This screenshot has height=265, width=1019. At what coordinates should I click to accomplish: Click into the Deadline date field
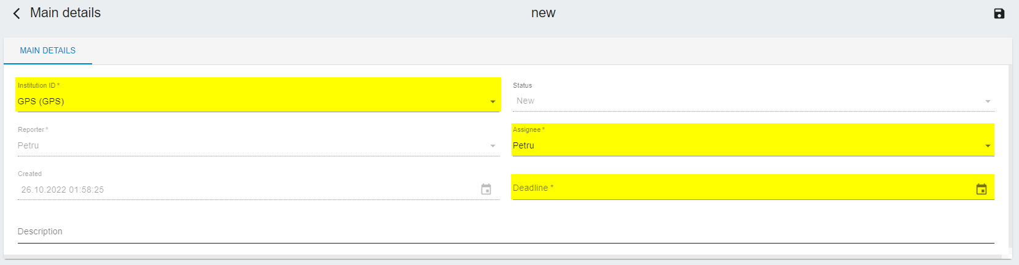tap(742, 188)
